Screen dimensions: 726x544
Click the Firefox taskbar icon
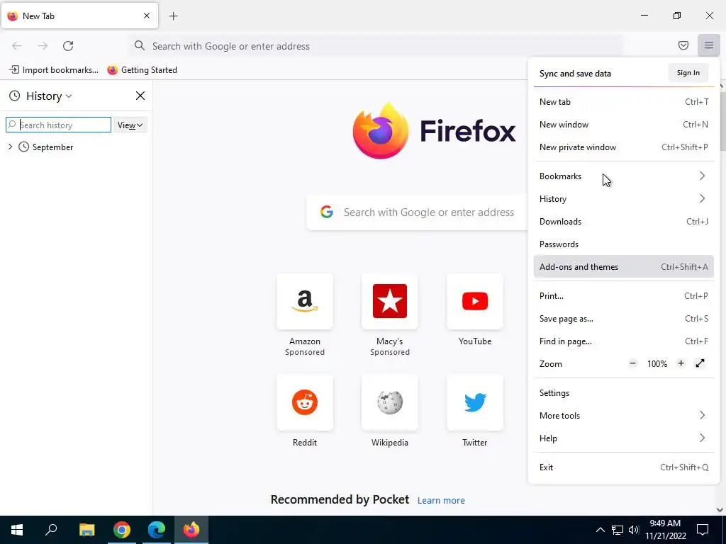click(x=191, y=530)
